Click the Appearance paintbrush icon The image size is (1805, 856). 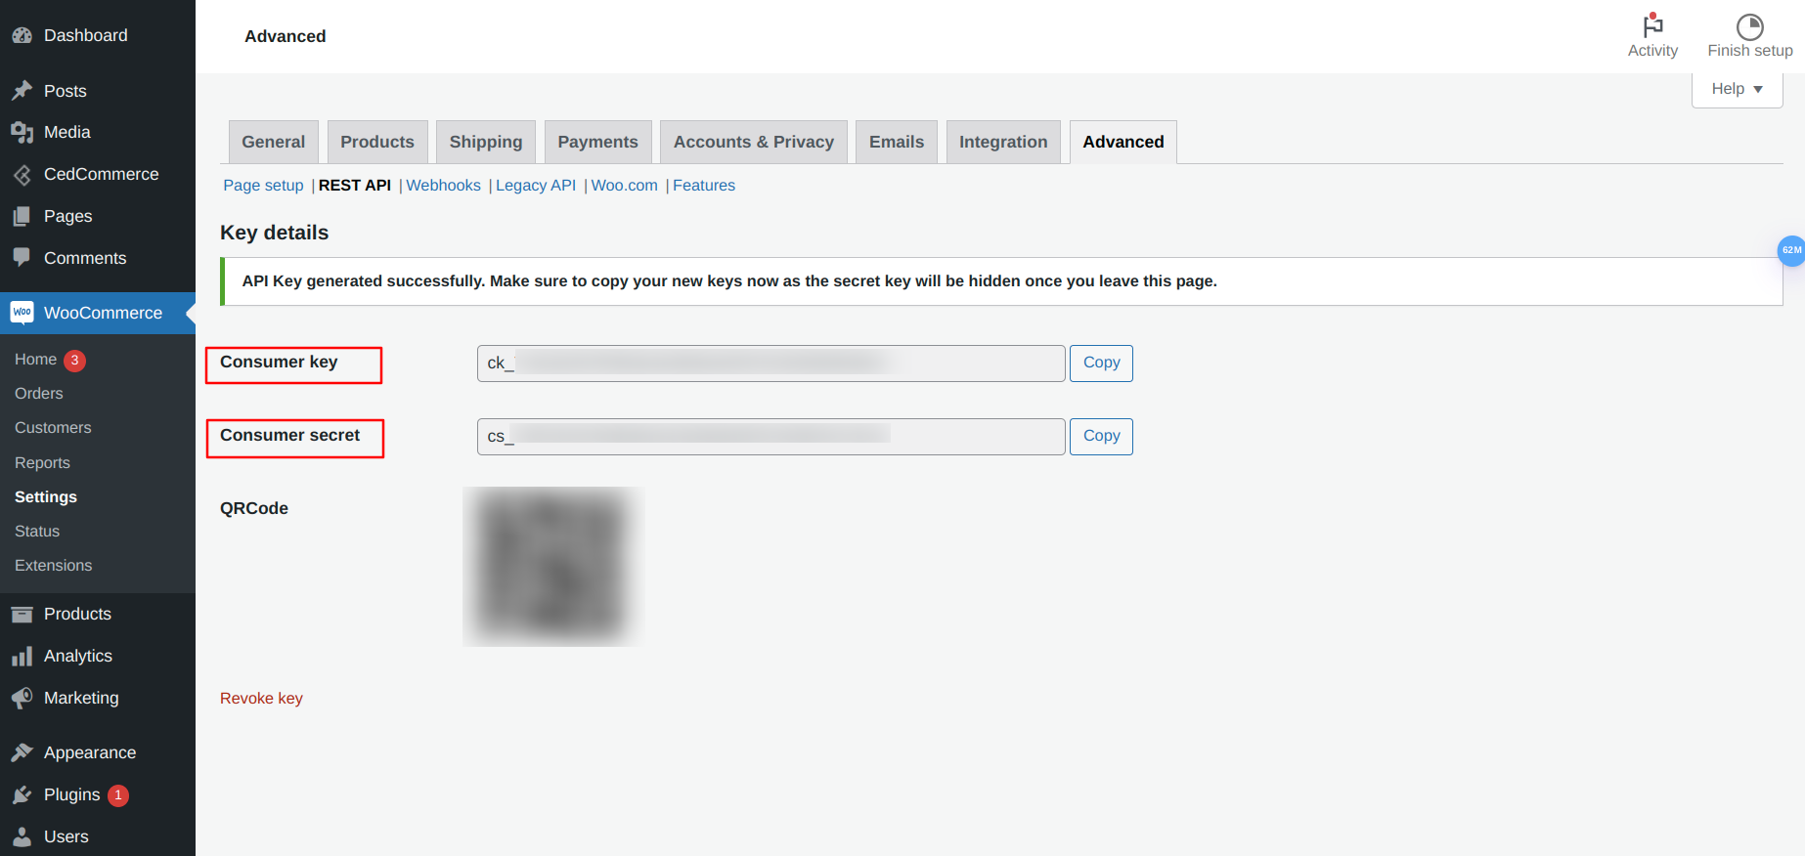tap(22, 752)
